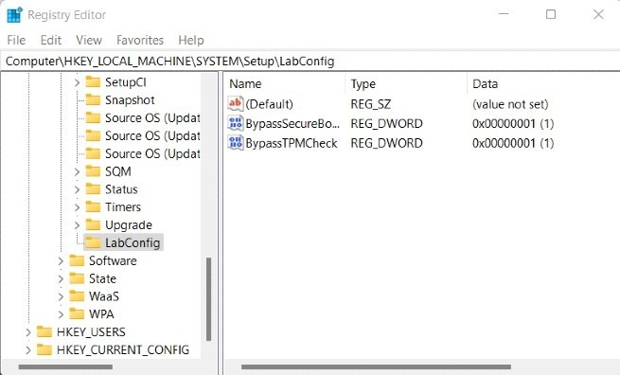Viewport: 620px width, 375px height.
Task: Click the BypassTPMCheck DWORD value icon
Action: click(x=236, y=143)
